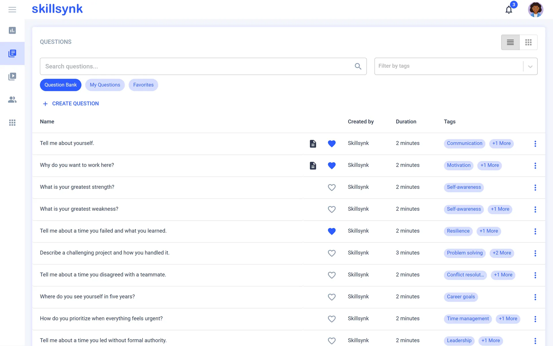
Task: Open the analytics dashboard sidebar icon
Action: [x=12, y=30]
